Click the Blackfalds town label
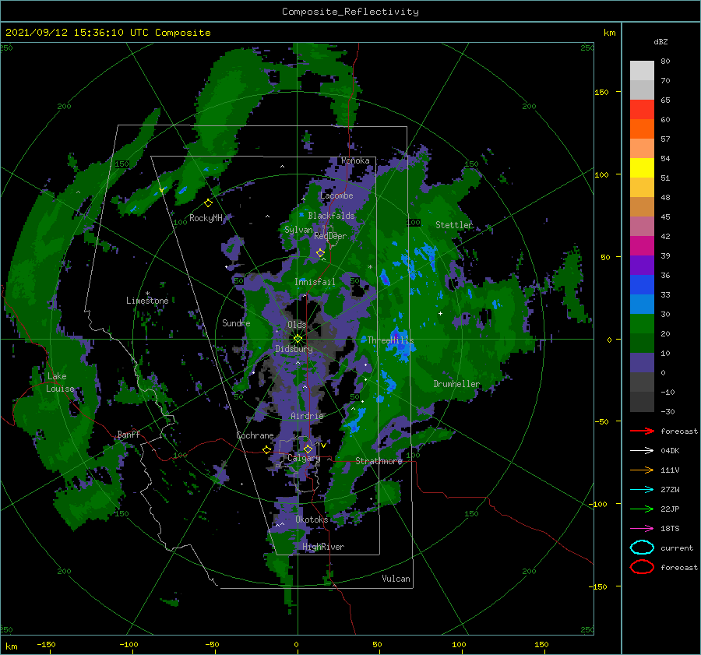 click(x=331, y=216)
